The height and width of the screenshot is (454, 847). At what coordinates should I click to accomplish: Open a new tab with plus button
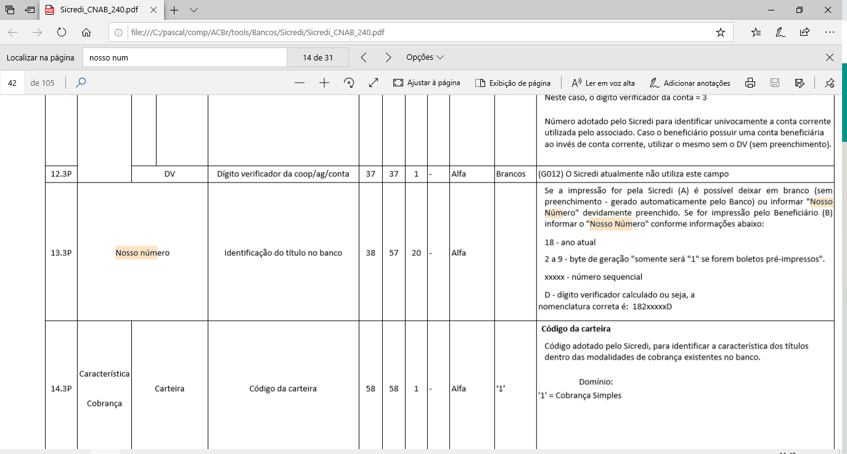[174, 10]
